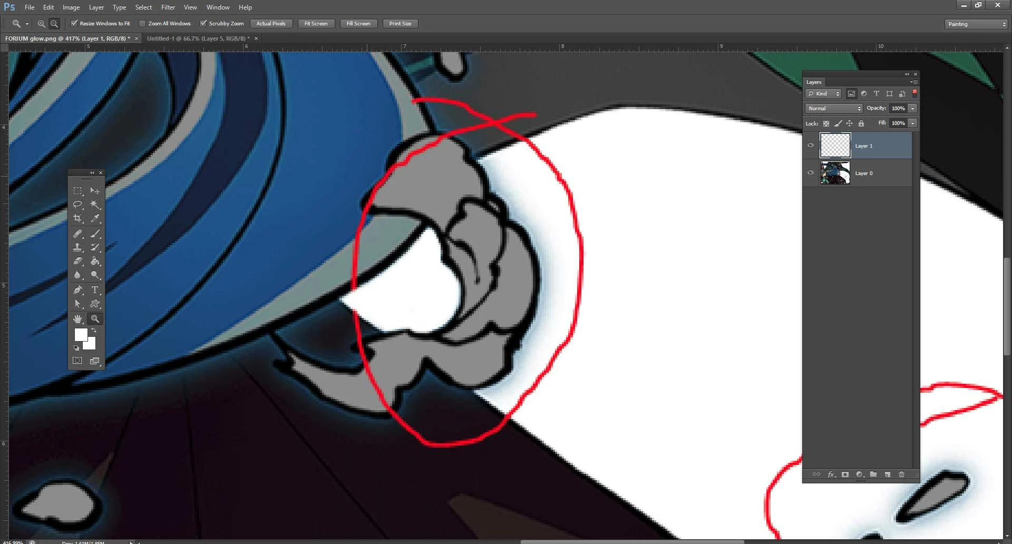Lock layer position
The image size is (1012, 544).
pos(849,123)
